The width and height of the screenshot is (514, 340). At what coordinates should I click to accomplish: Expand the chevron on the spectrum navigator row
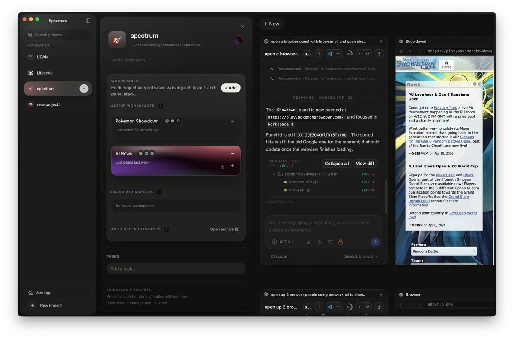[x=84, y=89]
